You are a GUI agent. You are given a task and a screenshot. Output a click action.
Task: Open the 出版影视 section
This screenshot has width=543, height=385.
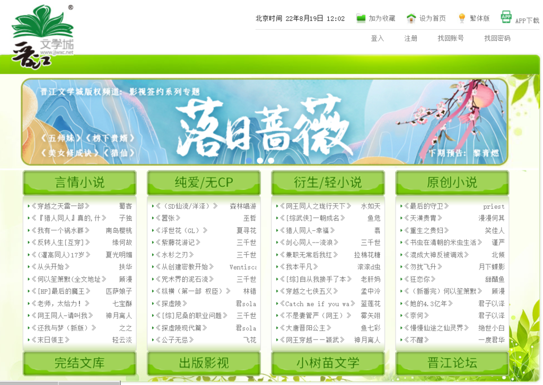pyautogui.click(x=204, y=363)
